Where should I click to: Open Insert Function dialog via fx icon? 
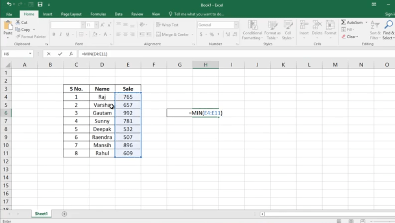(71, 54)
